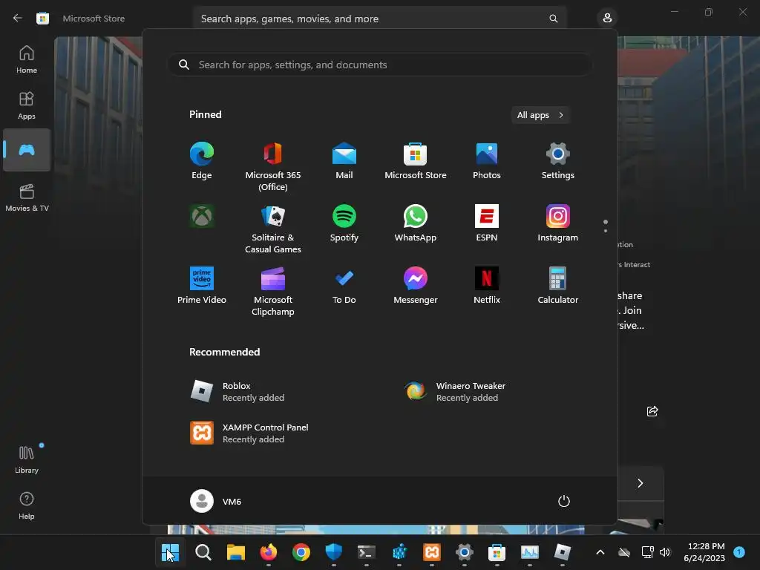Open Instagram pinned app
The image size is (760, 570).
(x=558, y=223)
